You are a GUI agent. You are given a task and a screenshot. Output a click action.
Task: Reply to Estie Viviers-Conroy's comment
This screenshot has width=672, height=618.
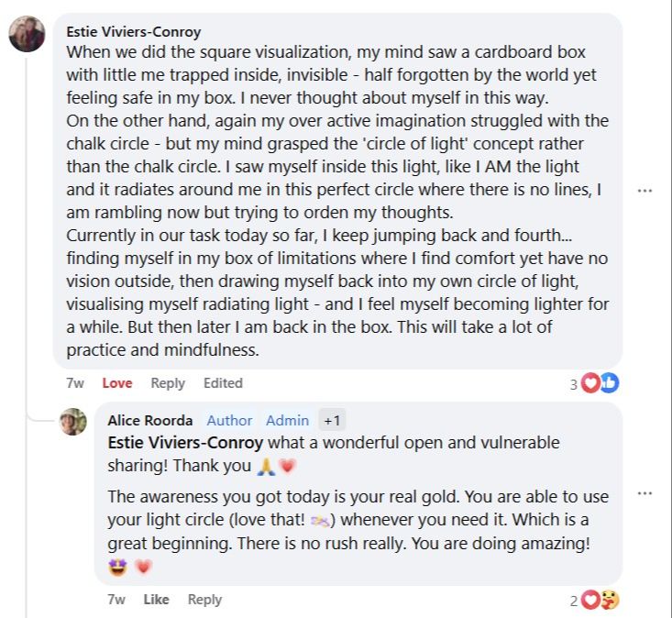click(168, 383)
